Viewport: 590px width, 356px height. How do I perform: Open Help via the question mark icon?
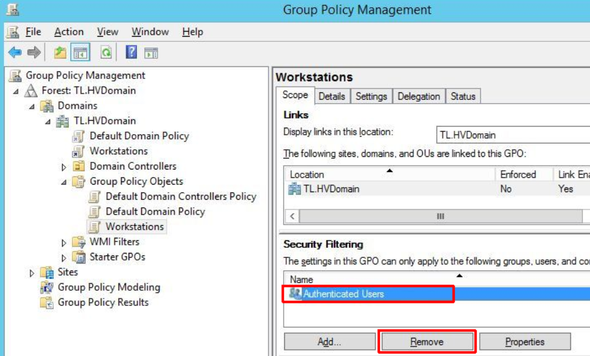[131, 52]
